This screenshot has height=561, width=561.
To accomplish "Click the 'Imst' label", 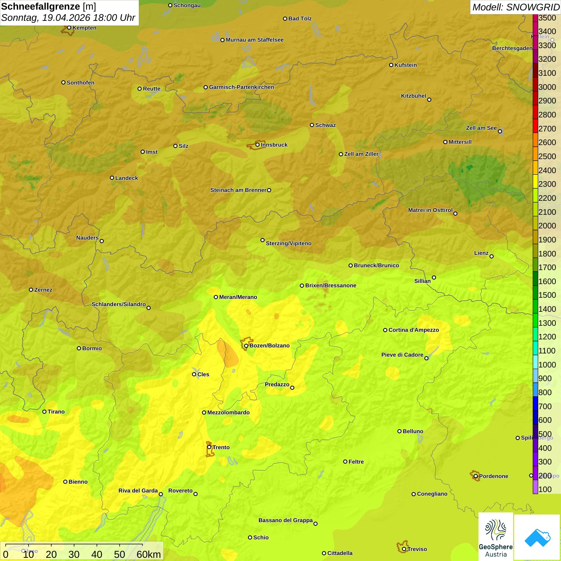I will [152, 152].
